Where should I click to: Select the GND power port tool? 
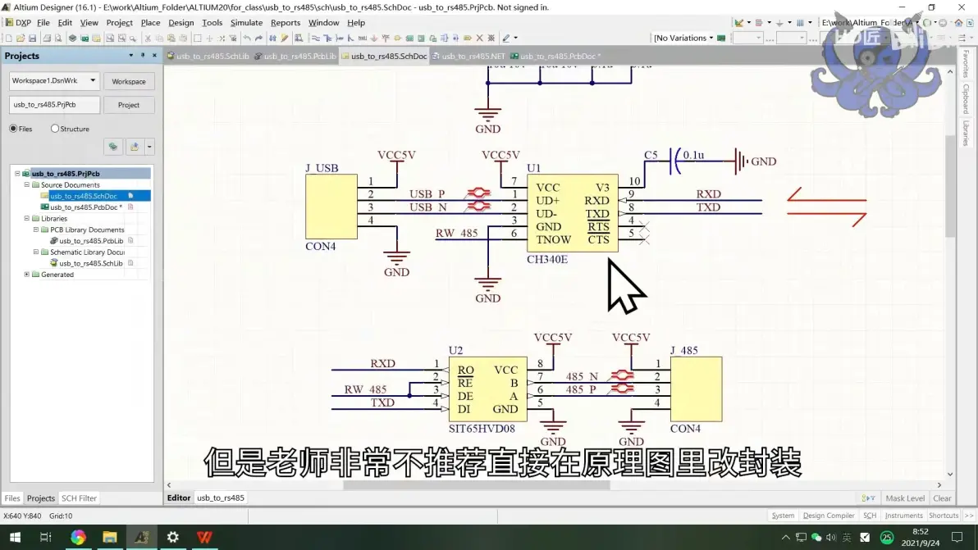pyautogui.click(x=374, y=38)
